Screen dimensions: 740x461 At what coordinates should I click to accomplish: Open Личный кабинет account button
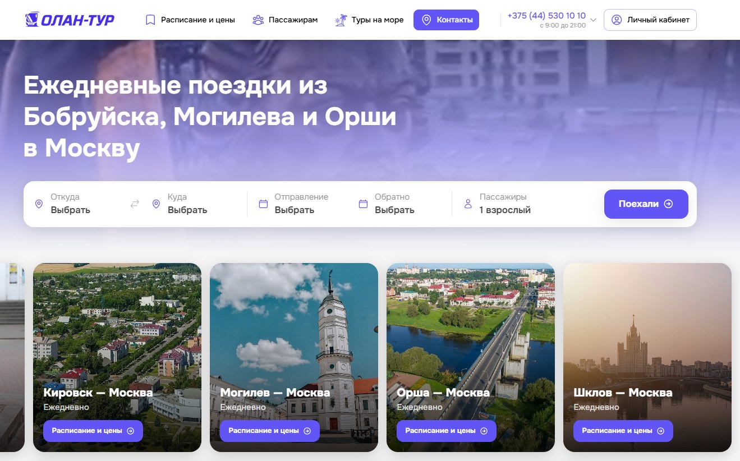pyautogui.click(x=650, y=20)
